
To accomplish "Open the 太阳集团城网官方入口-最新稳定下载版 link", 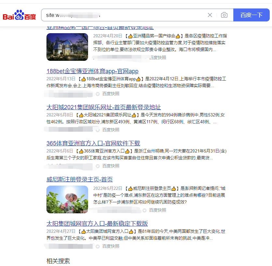I will point(97,224).
